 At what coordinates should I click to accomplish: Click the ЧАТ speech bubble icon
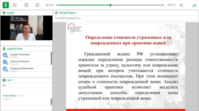coord(4,80)
